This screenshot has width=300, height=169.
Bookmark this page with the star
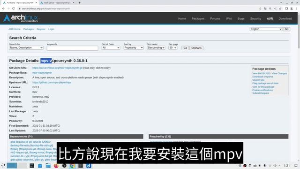click(280, 8)
